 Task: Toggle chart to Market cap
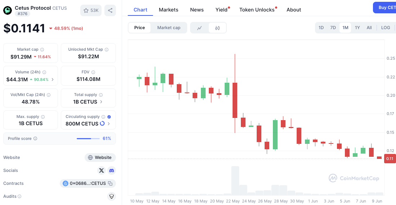click(169, 28)
